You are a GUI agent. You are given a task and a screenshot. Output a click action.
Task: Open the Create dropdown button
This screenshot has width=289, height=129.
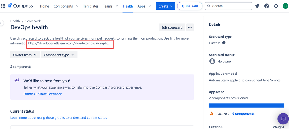click(x=165, y=6)
